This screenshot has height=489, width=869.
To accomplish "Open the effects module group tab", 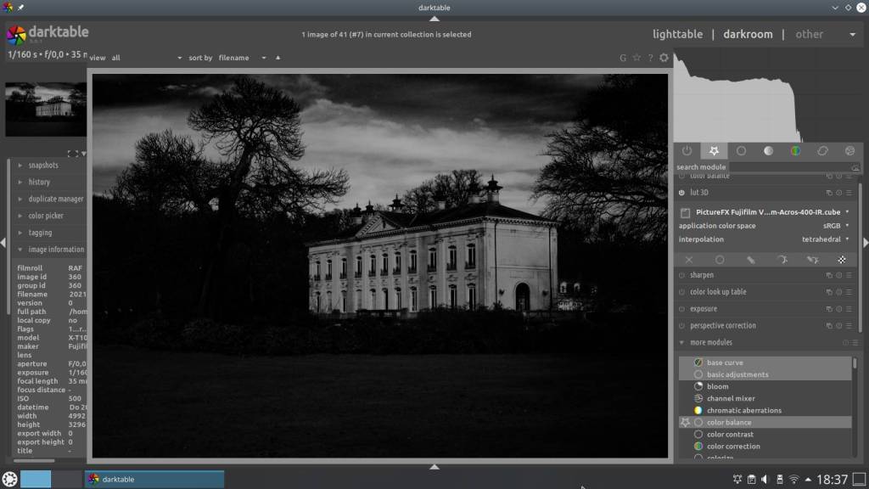I will (849, 151).
